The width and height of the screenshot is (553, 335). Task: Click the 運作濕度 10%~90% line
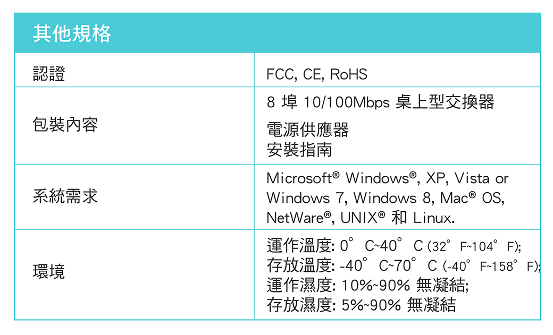(x=367, y=285)
